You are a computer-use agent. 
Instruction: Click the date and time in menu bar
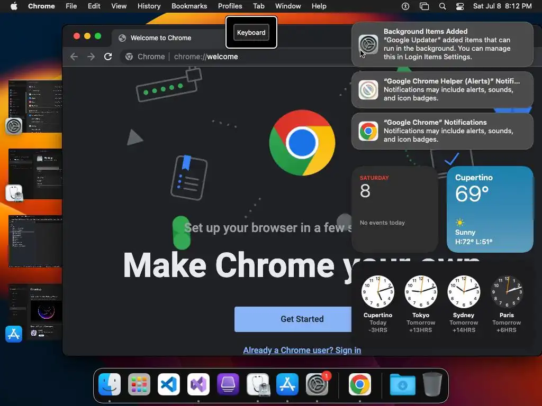point(502,6)
